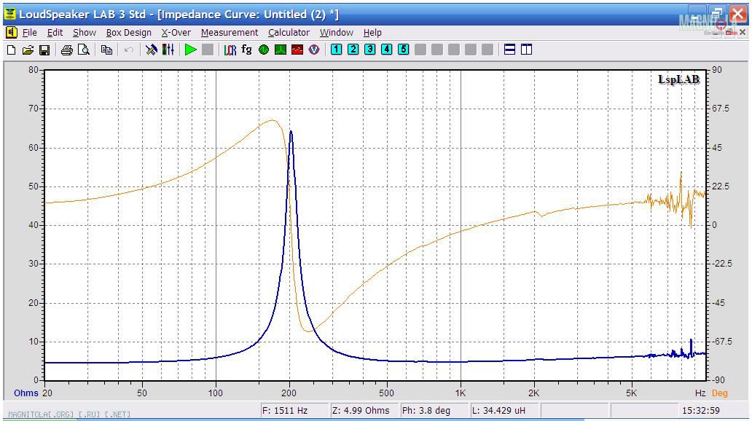The height and width of the screenshot is (421, 752).
Task: Open the green square analyzer icon
Action: pyautogui.click(x=281, y=50)
